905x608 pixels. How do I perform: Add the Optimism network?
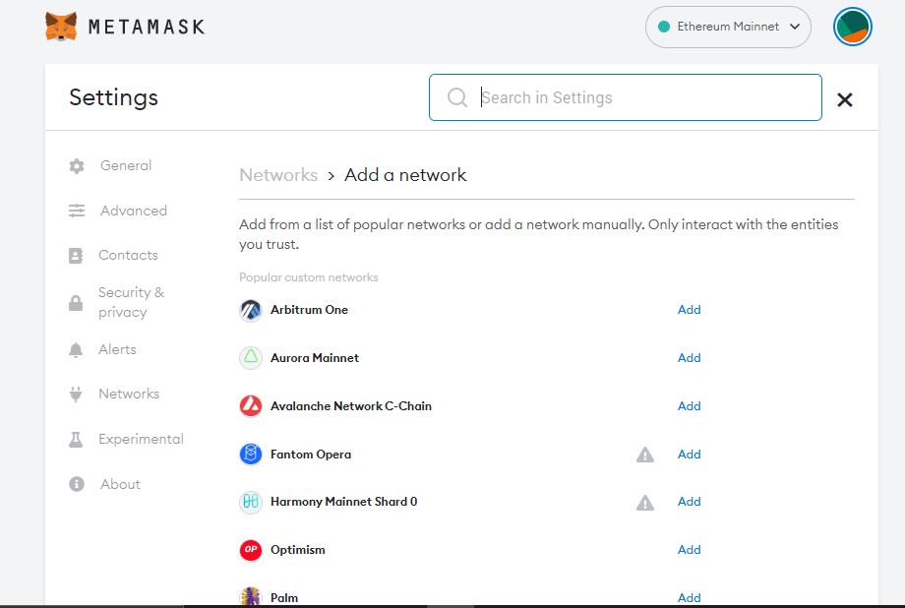[x=690, y=550]
